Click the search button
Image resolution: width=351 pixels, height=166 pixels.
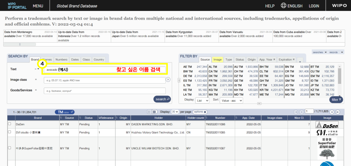tap(162, 99)
